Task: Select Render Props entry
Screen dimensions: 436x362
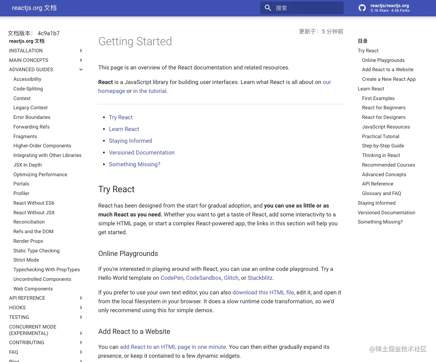Action: tap(28, 241)
